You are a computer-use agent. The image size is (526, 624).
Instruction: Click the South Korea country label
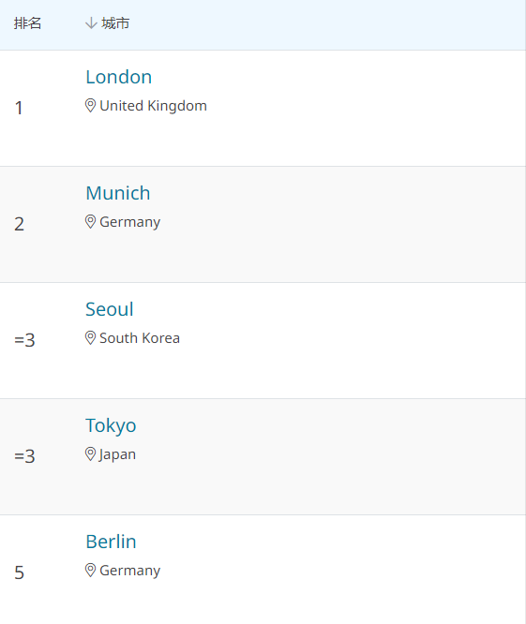(140, 338)
